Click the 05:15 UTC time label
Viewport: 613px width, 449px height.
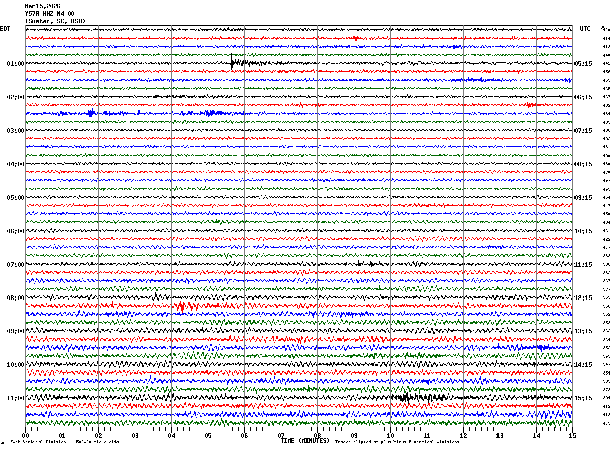583,64
